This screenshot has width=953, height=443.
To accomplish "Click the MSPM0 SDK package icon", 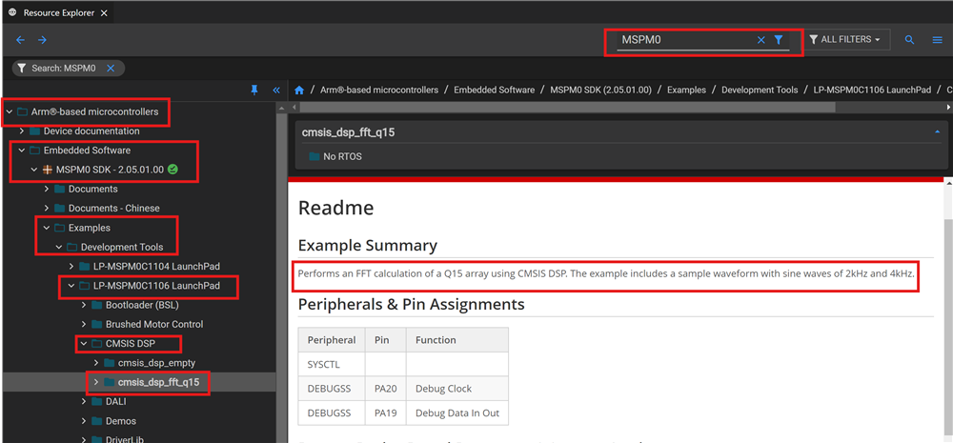I will [x=47, y=170].
